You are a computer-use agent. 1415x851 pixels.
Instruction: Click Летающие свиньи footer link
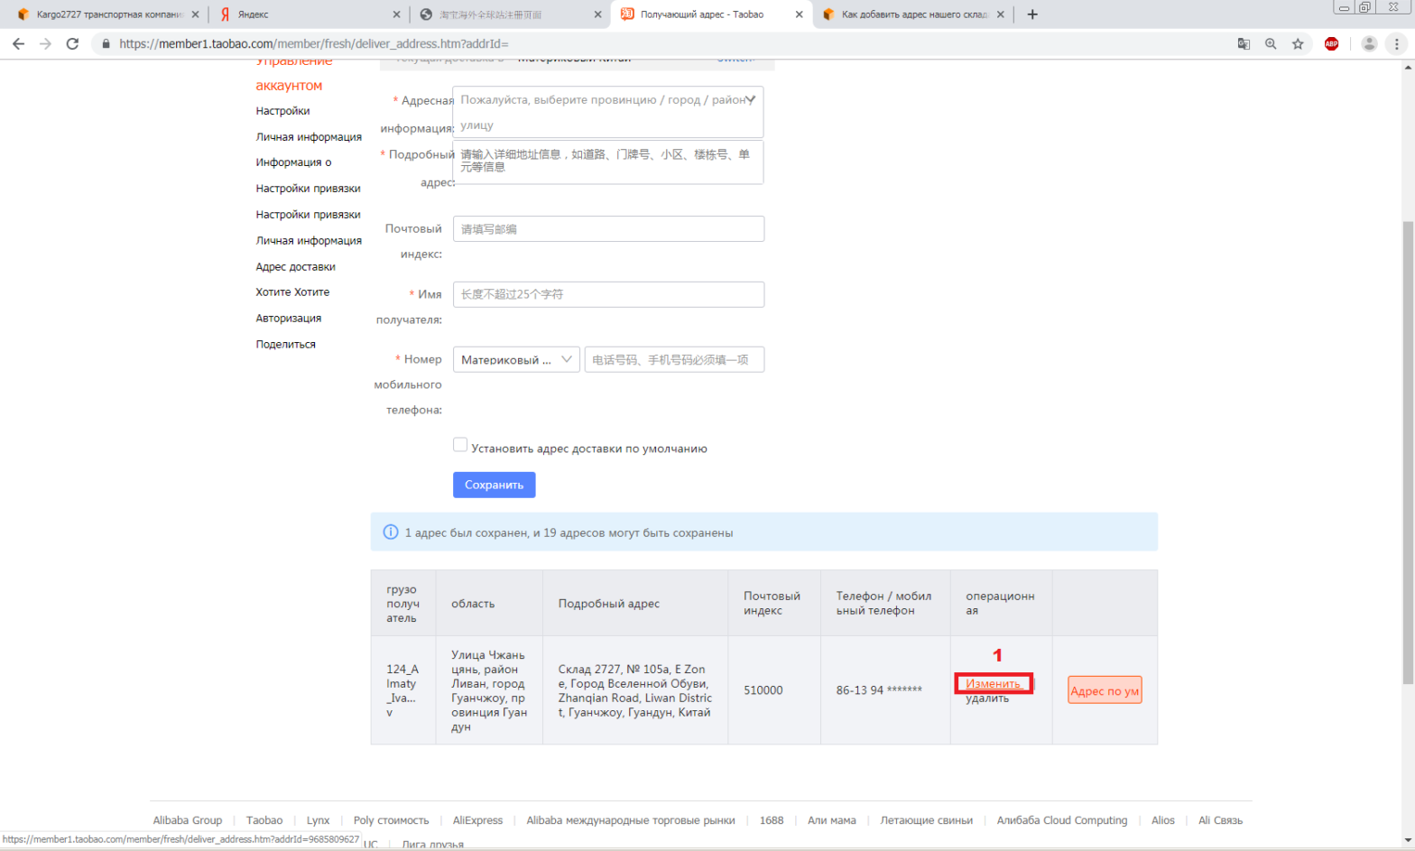tap(927, 820)
